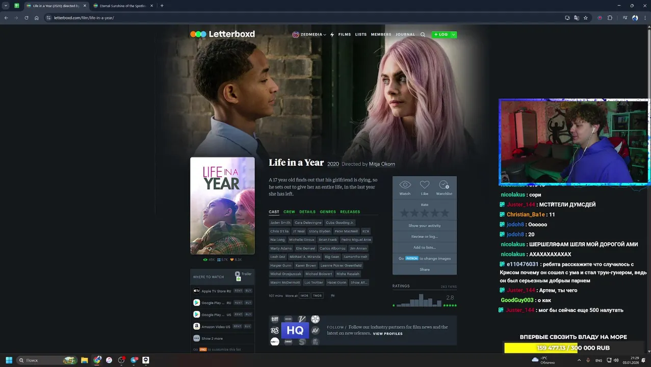
Task: Open the LISTS menu
Action: coord(361,35)
